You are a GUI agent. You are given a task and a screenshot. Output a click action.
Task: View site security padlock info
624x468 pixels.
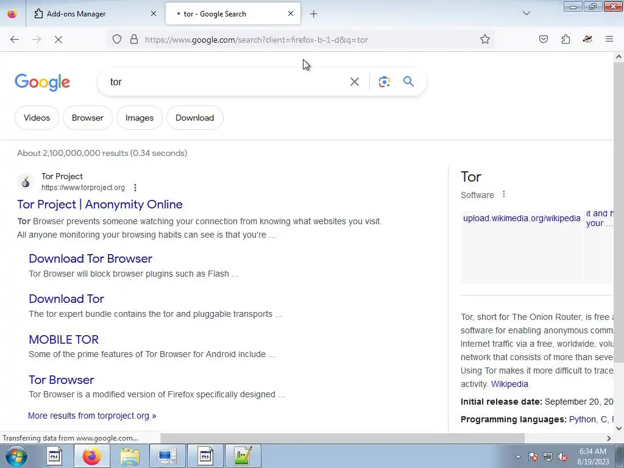[134, 40]
